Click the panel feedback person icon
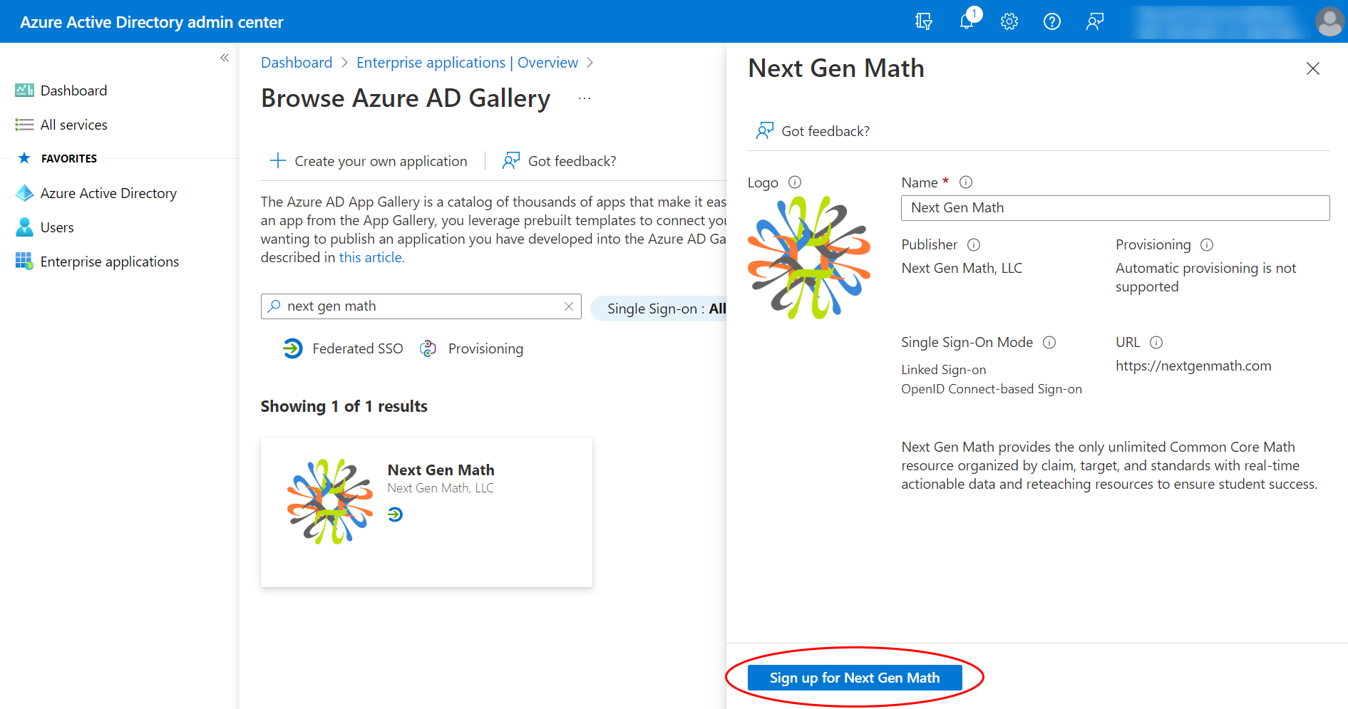Viewport: 1348px width, 709px height. tap(764, 130)
